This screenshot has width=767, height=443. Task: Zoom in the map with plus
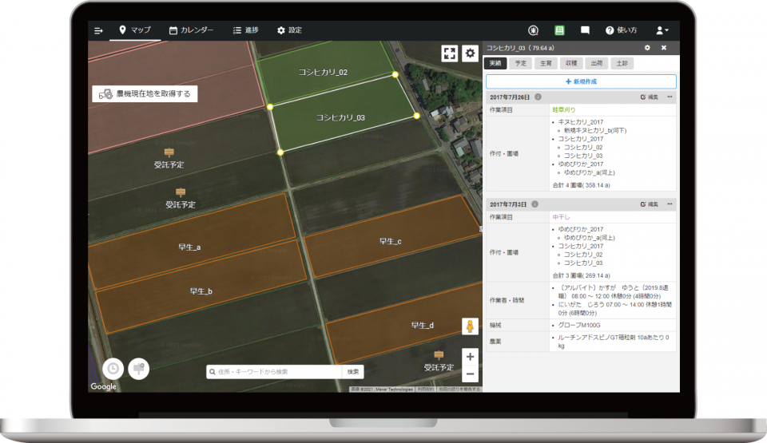471,357
